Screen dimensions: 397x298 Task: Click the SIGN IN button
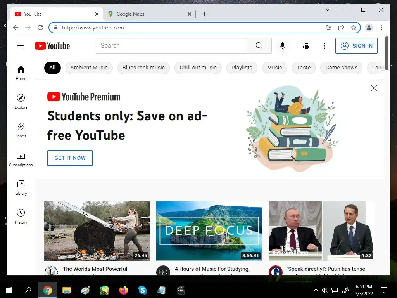click(x=356, y=46)
